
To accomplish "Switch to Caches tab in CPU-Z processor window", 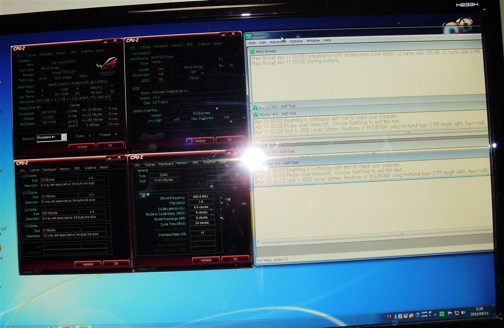I will 31,55.
